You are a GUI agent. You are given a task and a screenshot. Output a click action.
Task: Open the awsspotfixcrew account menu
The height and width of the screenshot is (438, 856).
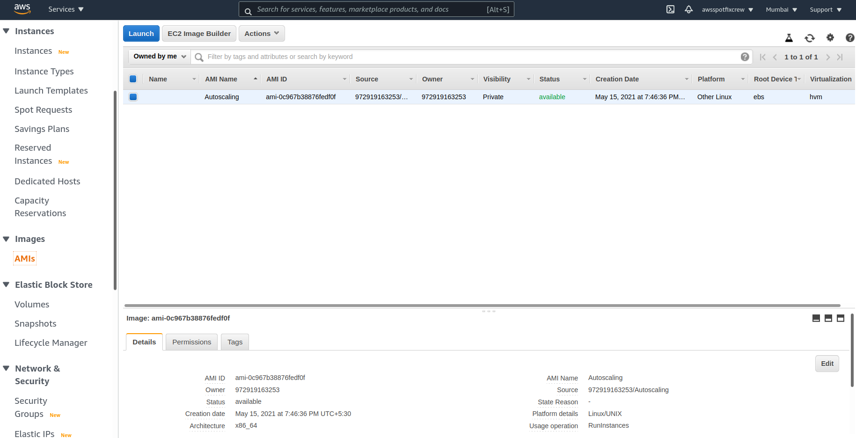(x=727, y=9)
